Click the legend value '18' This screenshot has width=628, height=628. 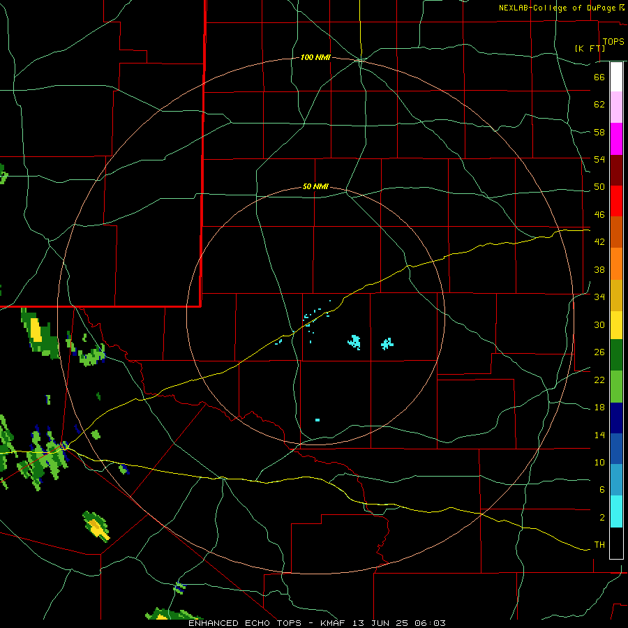pyautogui.click(x=599, y=408)
